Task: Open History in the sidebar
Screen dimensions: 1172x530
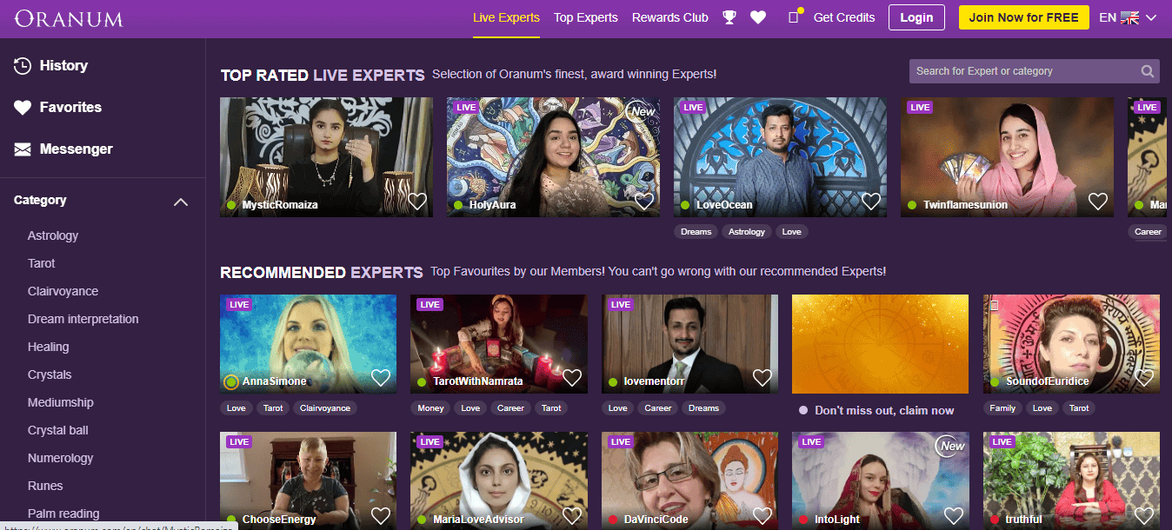Action: pyautogui.click(x=63, y=65)
